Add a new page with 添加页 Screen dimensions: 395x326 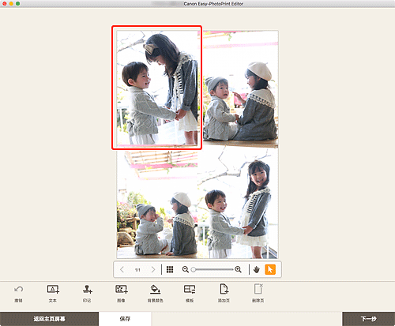click(224, 289)
